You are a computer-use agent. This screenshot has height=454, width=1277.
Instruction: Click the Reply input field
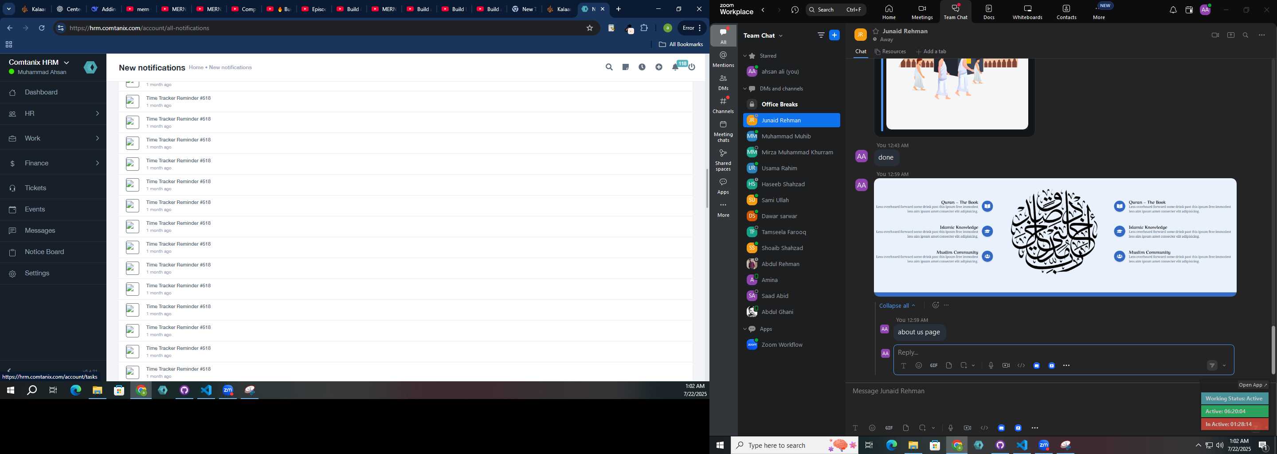(x=1063, y=352)
